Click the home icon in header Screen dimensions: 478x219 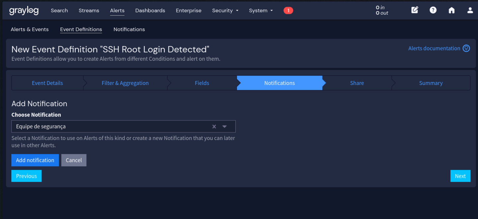[451, 10]
